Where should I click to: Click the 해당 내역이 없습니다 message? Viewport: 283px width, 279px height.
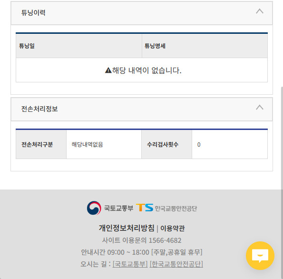click(146, 70)
